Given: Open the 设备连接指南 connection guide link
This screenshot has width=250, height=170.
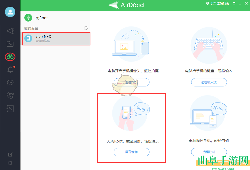Looking at the screenshot, I should [218, 3].
